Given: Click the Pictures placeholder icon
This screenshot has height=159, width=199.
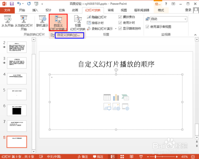Looking at the screenshot, I should [x=107, y=107].
